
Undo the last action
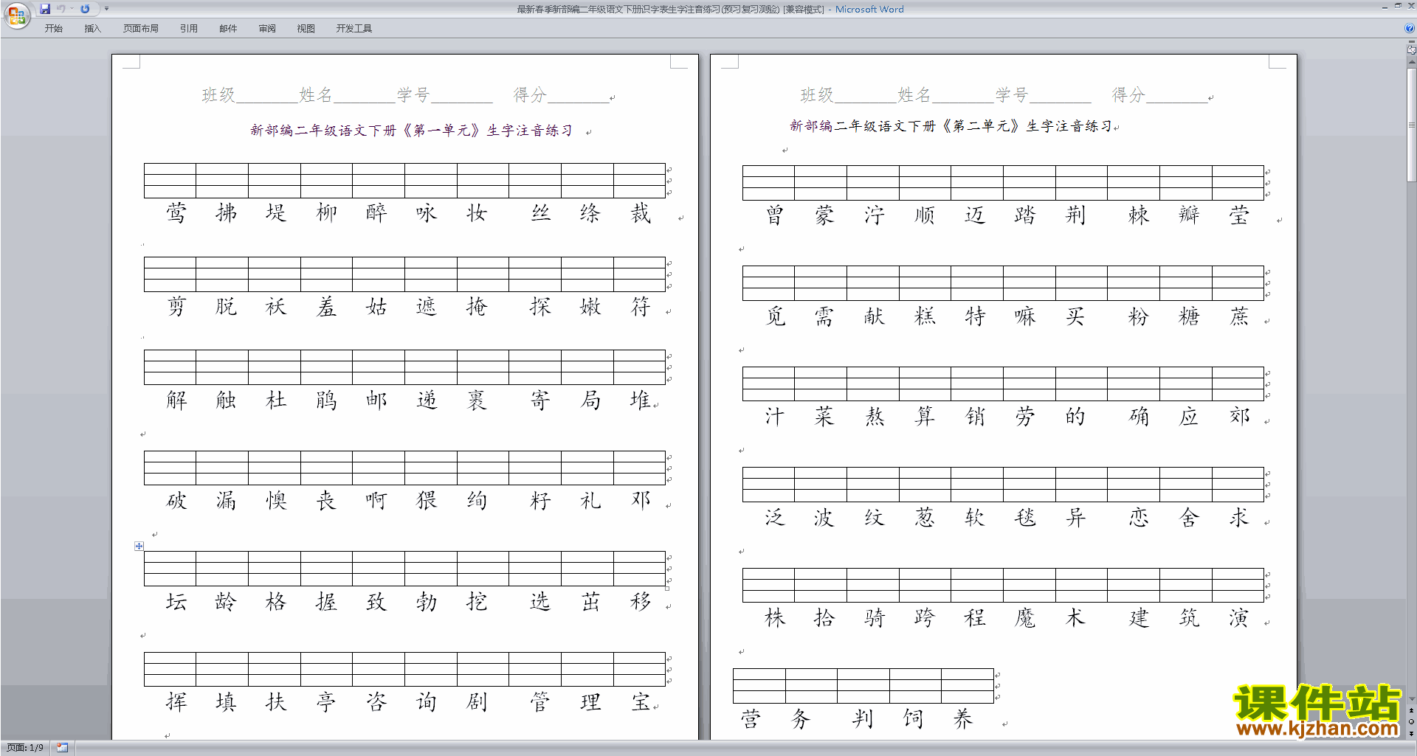pos(61,9)
